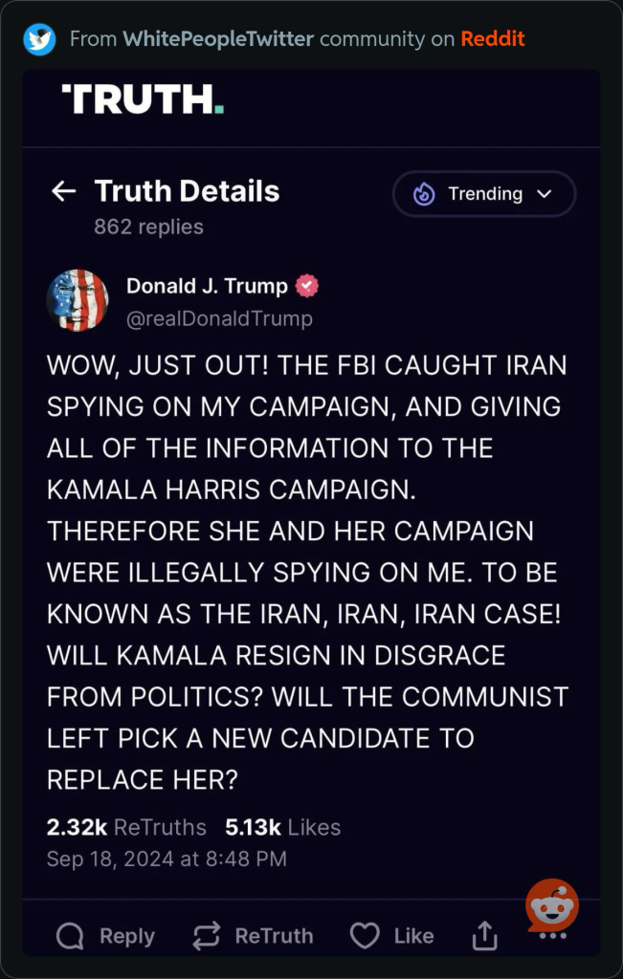View the 5.13k Likes list

(282, 827)
